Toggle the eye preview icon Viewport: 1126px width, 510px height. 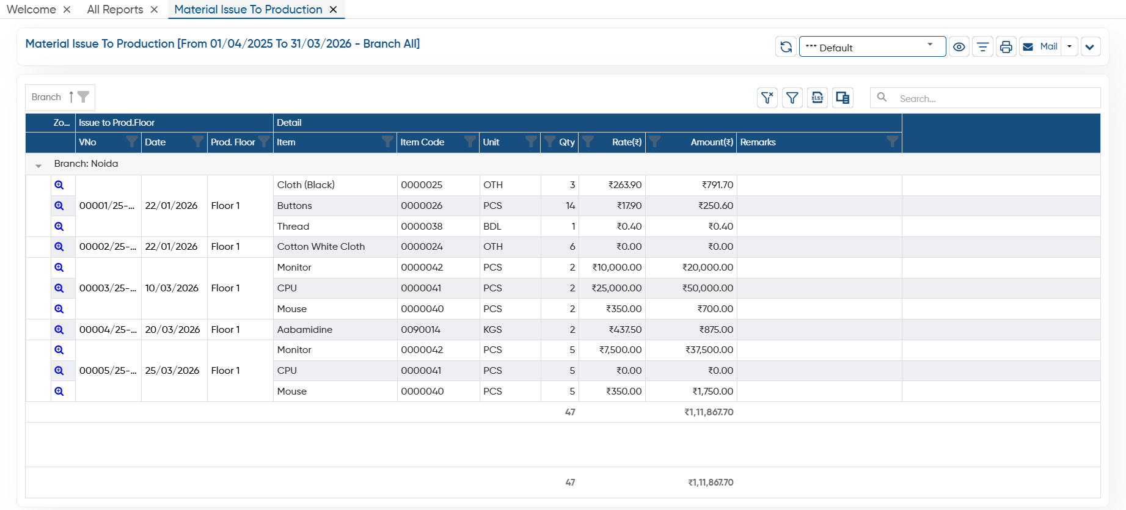point(959,46)
